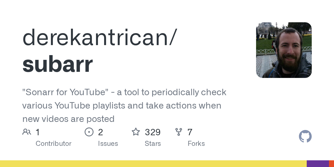Click the issues circle-dot icon
Image resolution: width=334 pixels, height=167 pixels.
click(89, 132)
